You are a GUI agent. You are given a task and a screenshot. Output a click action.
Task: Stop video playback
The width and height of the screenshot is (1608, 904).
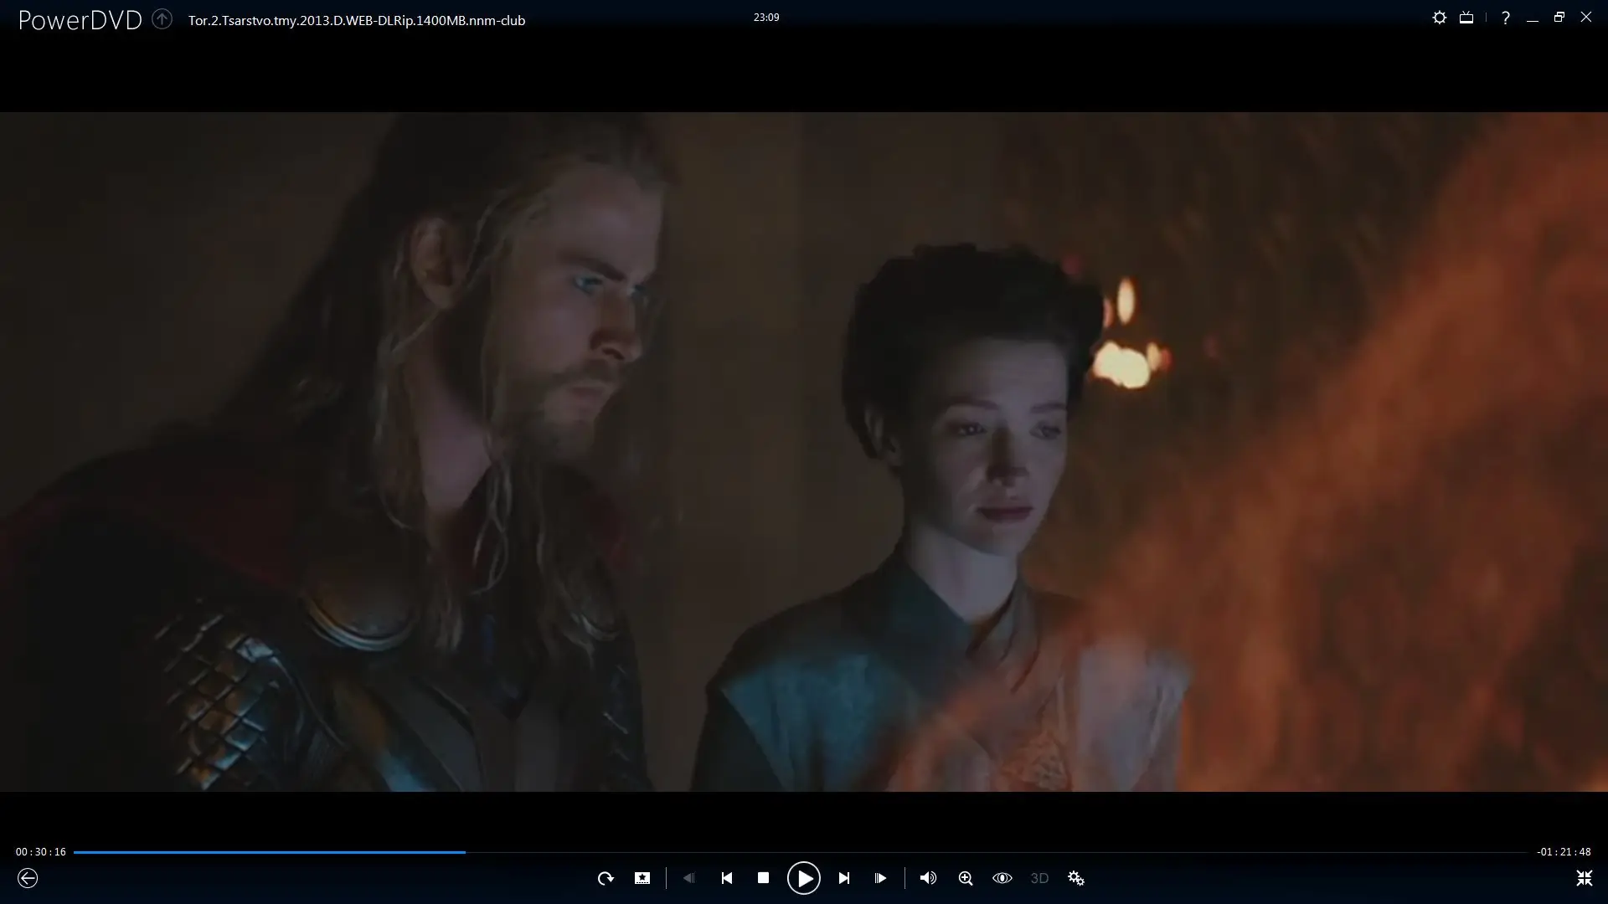[763, 878]
